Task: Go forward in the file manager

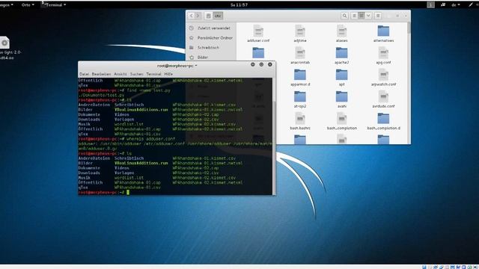Action: click(x=198, y=16)
